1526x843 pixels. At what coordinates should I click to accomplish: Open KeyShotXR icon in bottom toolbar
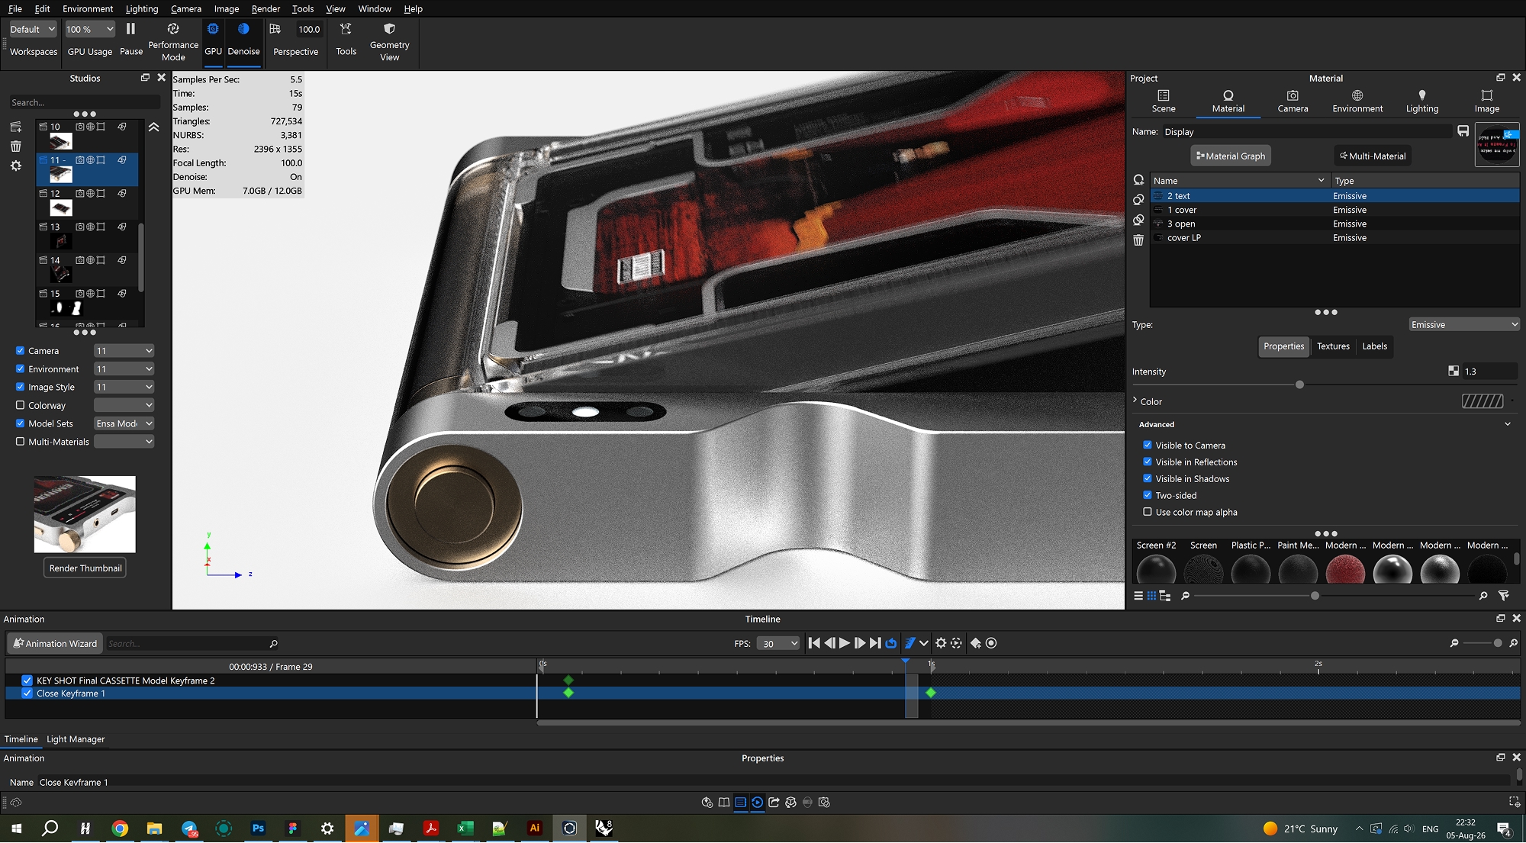[x=790, y=802]
